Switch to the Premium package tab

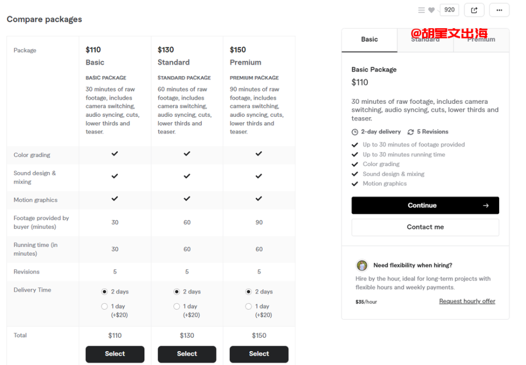click(481, 40)
